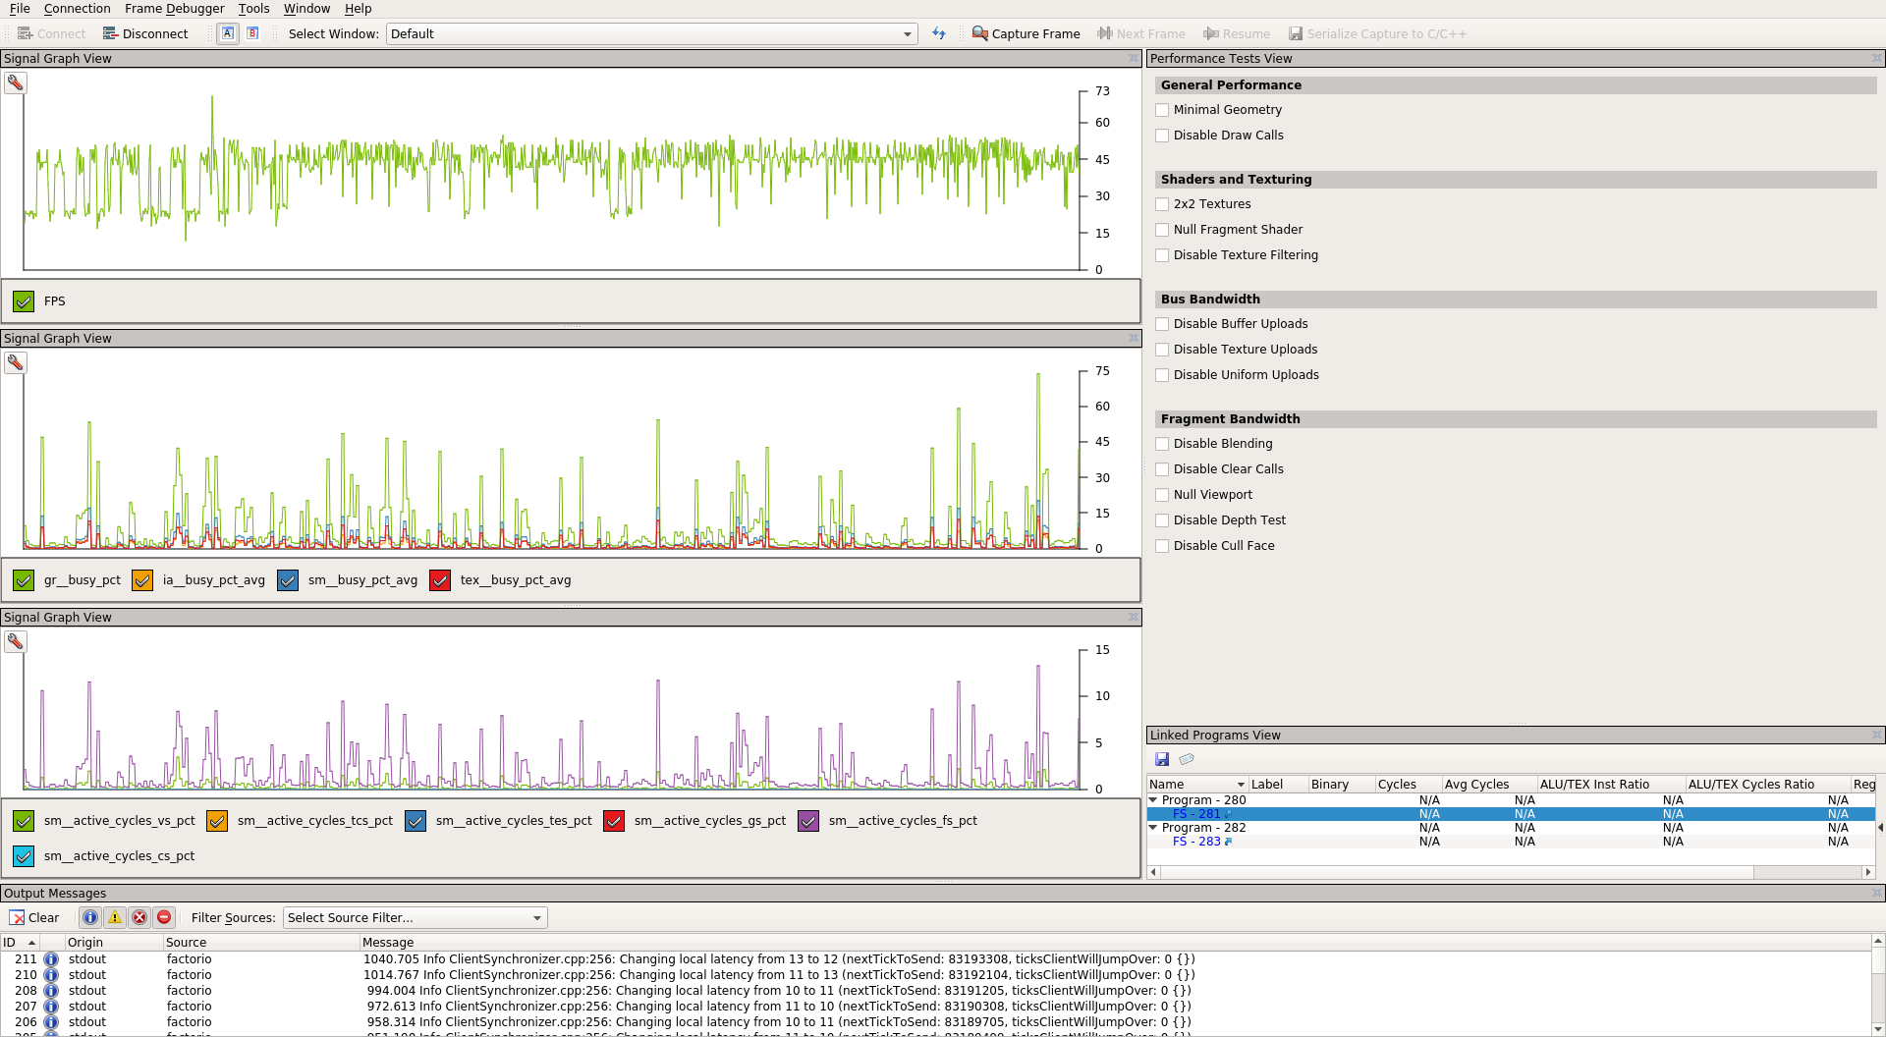Toggle warning messages filter icon

click(x=115, y=917)
